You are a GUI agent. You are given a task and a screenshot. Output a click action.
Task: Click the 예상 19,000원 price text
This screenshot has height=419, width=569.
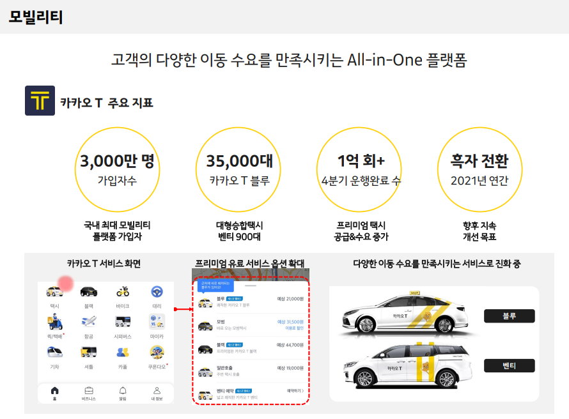[x=290, y=368]
